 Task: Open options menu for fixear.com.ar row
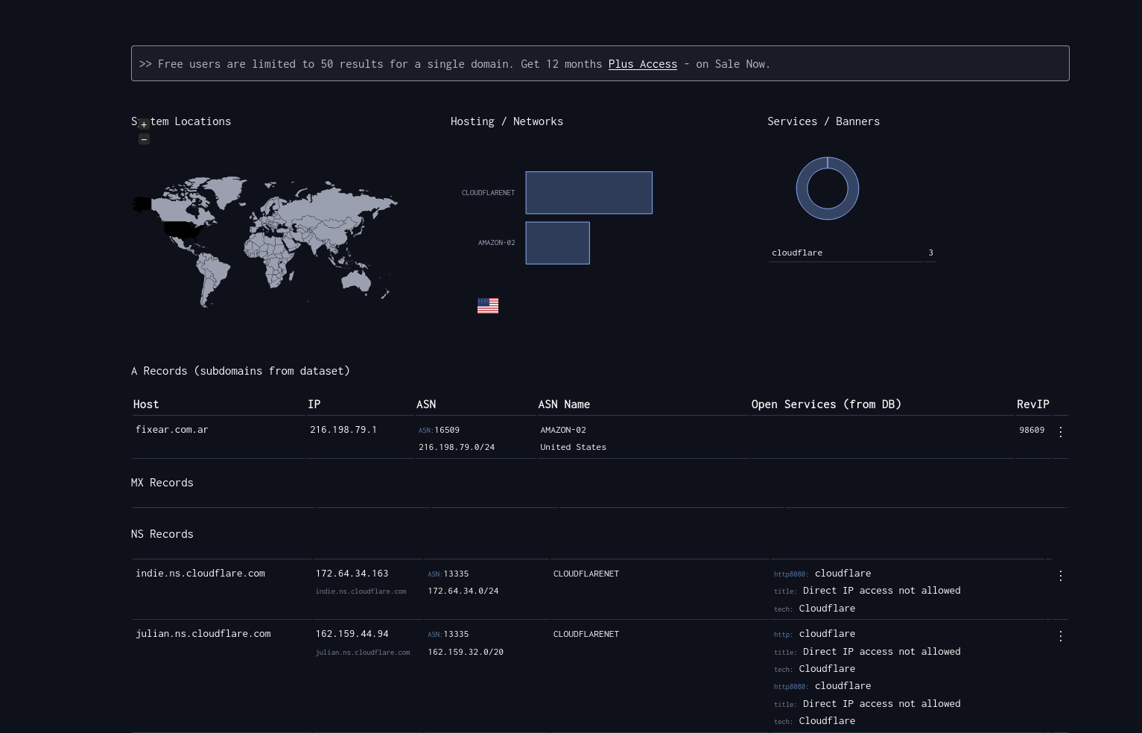pyautogui.click(x=1060, y=431)
